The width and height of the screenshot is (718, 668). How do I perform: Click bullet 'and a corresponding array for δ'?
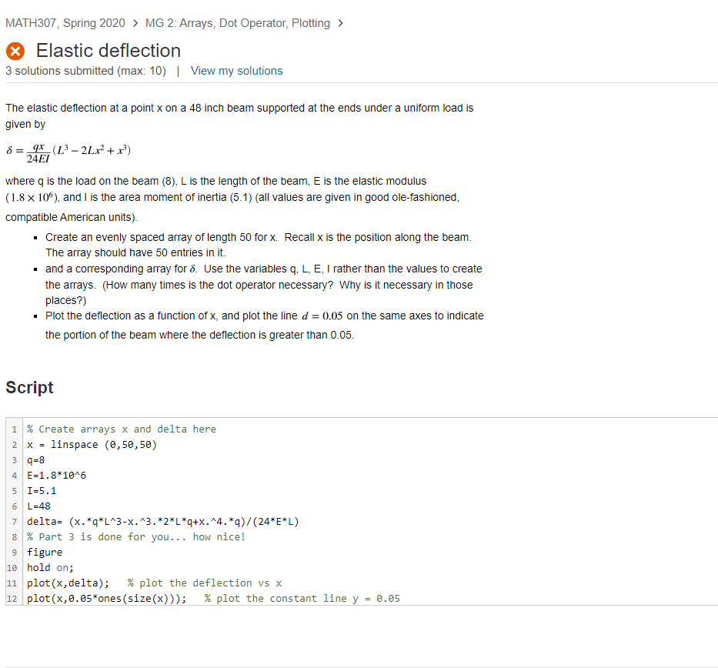263,284
